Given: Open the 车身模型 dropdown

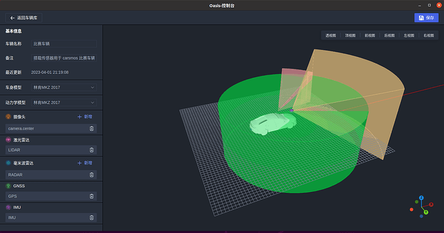Looking at the screenshot, I should [x=64, y=87].
